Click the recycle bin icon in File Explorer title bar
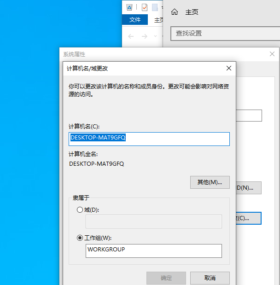 (129, 7)
